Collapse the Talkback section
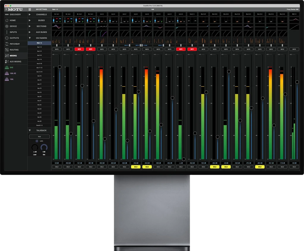The width and height of the screenshot is (304, 251). point(30,130)
